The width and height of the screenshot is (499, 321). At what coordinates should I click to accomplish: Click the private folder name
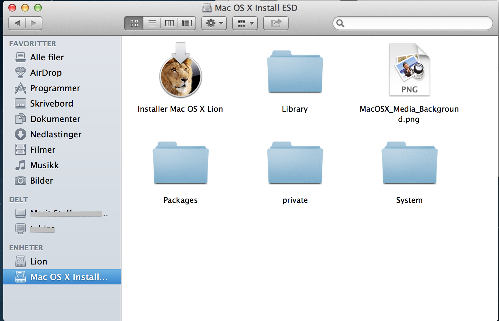pos(295,200)
